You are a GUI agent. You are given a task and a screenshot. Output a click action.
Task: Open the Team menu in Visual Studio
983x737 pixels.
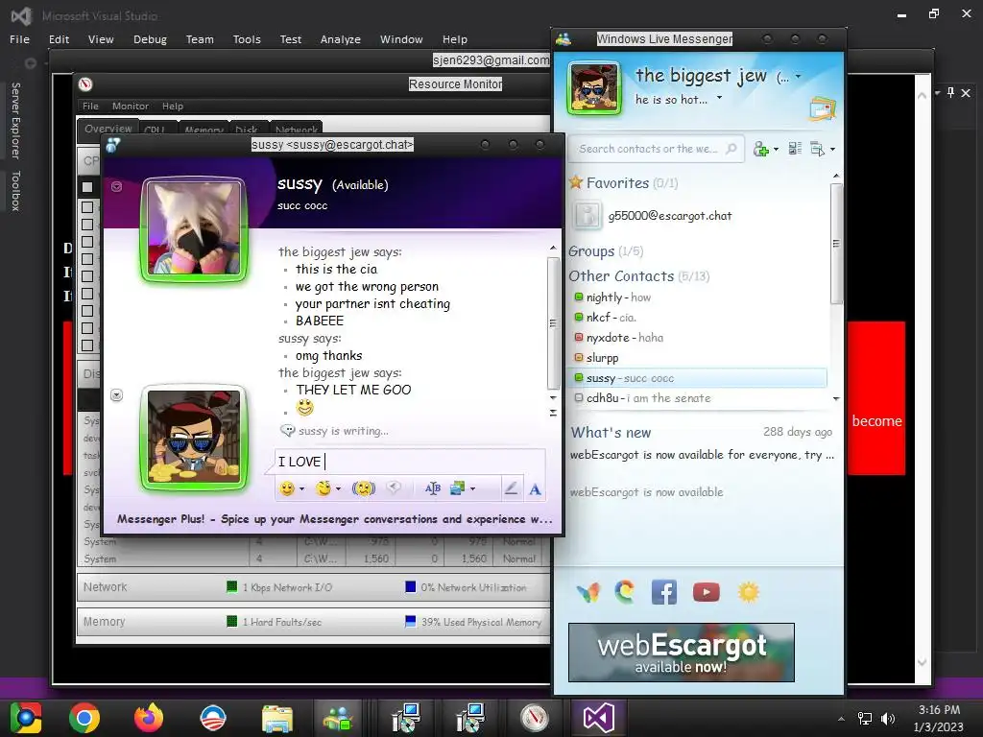[200, 38]
